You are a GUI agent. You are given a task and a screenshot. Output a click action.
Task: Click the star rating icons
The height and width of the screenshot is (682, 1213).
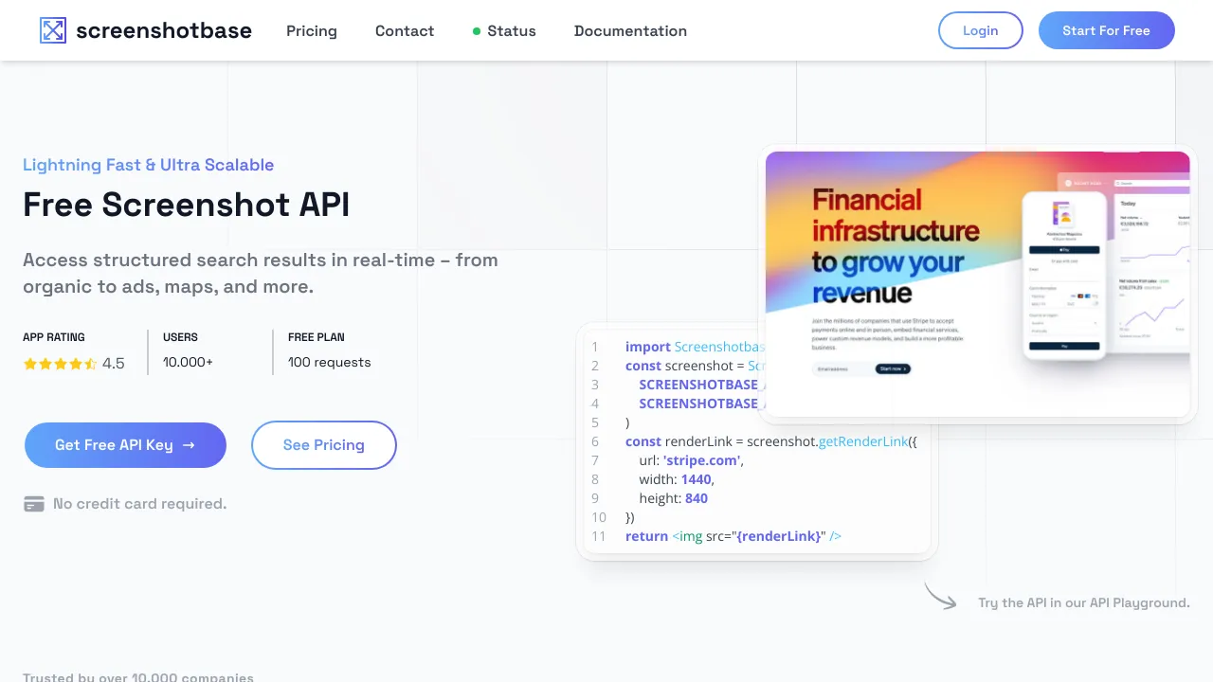pos(60,364)
